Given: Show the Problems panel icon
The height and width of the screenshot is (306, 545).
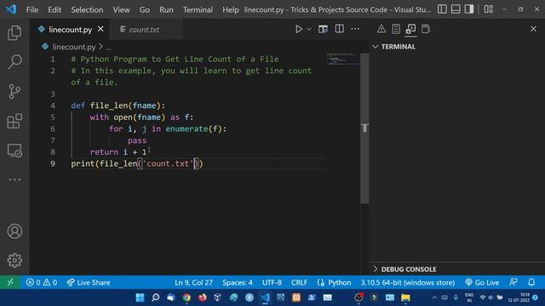Looking at the screenshot, I should (381, 29).
